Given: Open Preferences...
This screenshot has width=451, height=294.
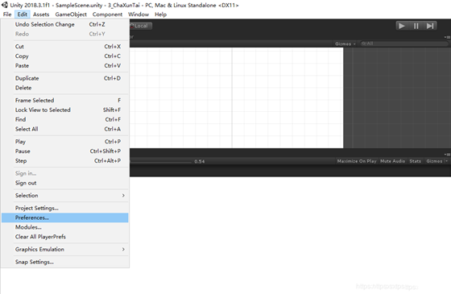Looking at the screenshot, I should click(x=64, y=217).
